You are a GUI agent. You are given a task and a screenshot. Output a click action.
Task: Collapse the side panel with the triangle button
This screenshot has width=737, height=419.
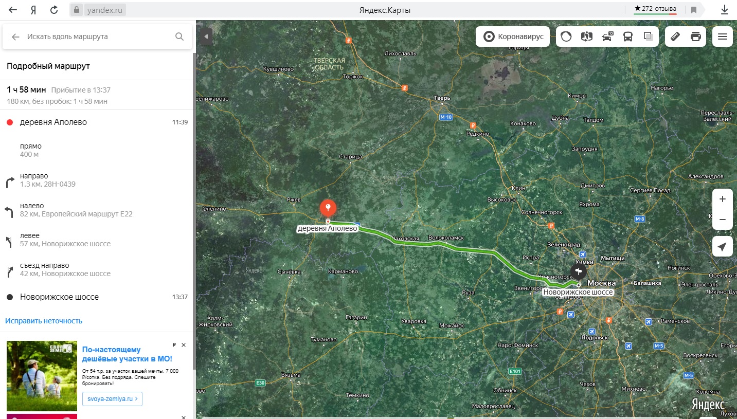pyautogui.click(x=206, y=37)
